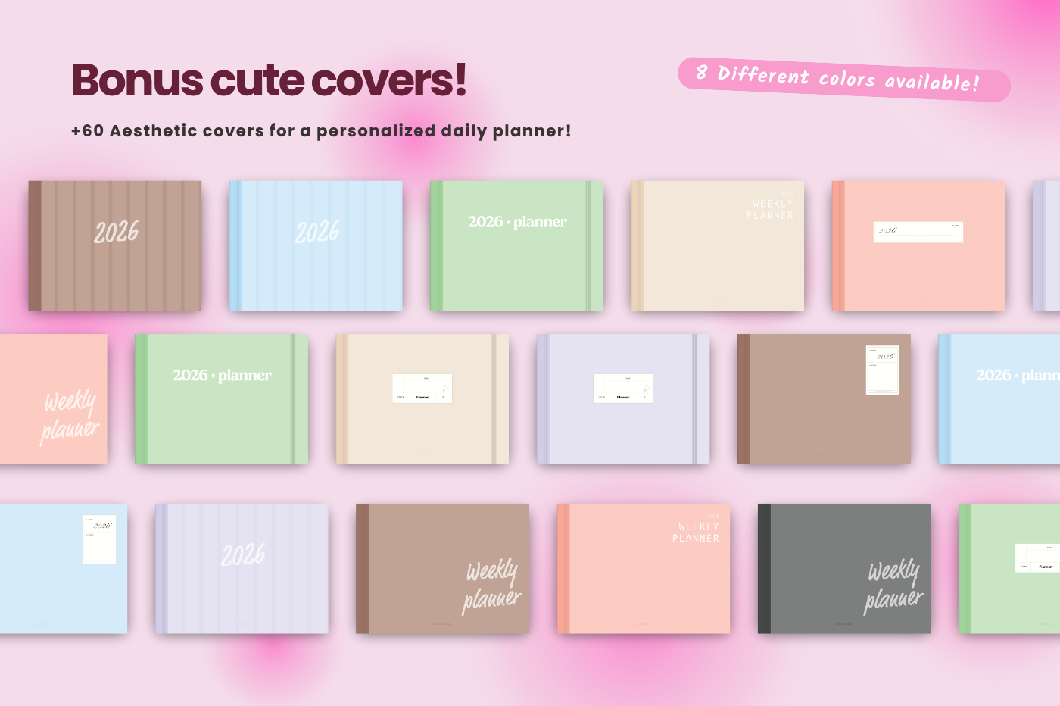Open the green 2026 planner cover in top row
Image resolution: width=1060 pixels, height=706 pixels.
516,245
